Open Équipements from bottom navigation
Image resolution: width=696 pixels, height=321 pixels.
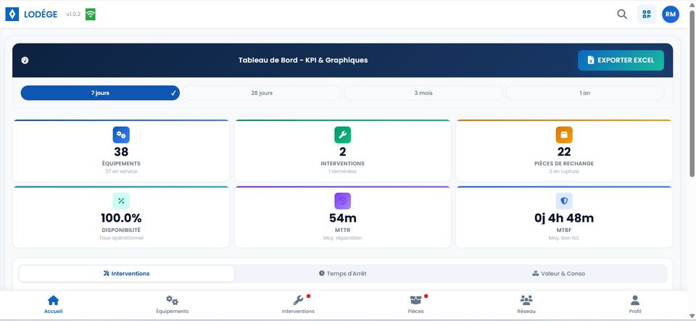173,304
